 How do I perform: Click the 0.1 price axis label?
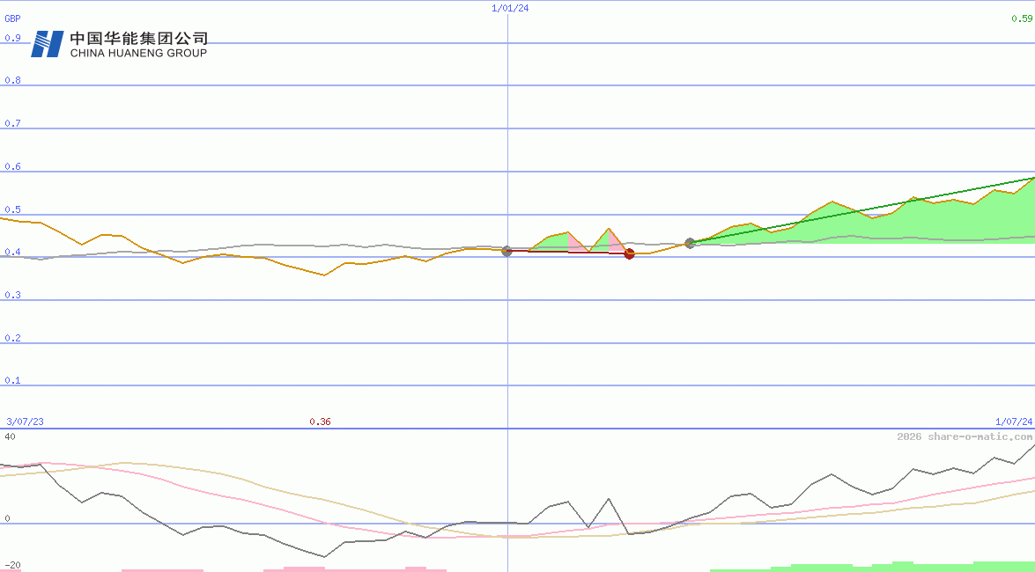(x=12, y=380)
